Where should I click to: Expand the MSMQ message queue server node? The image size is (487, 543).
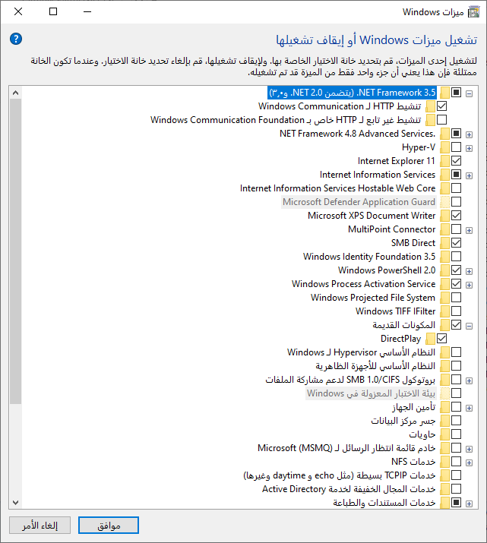[469, 449]
